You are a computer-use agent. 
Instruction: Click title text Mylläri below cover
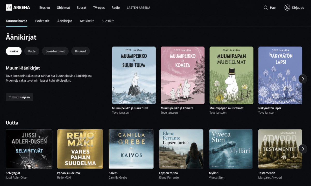[214, 173]
